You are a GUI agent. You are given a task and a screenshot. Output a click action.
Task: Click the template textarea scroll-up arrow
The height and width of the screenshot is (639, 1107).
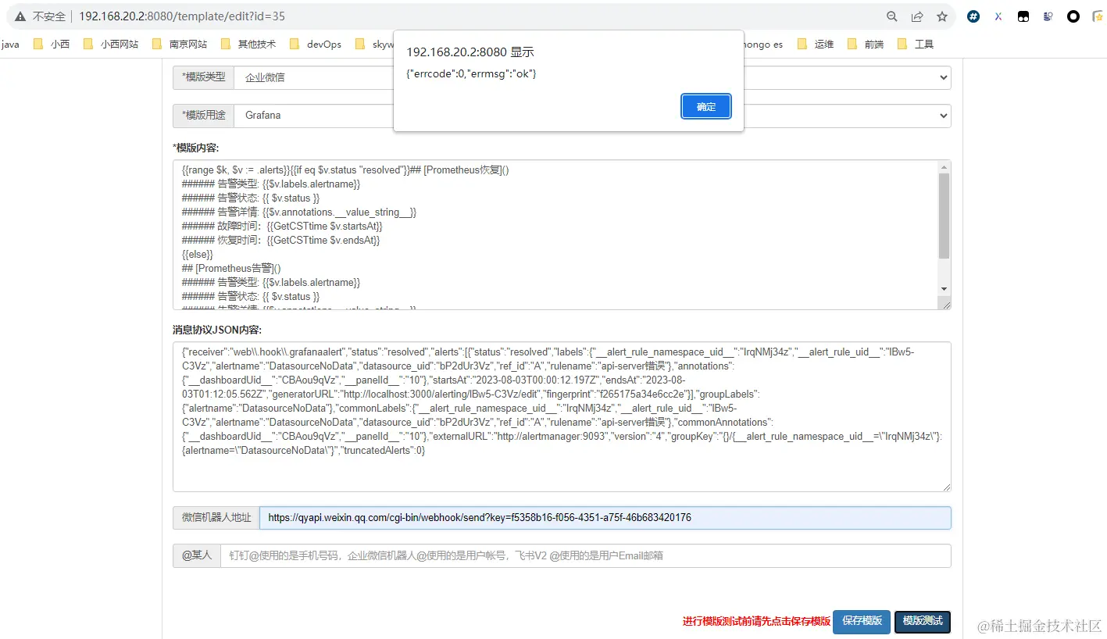coord(944,166)
